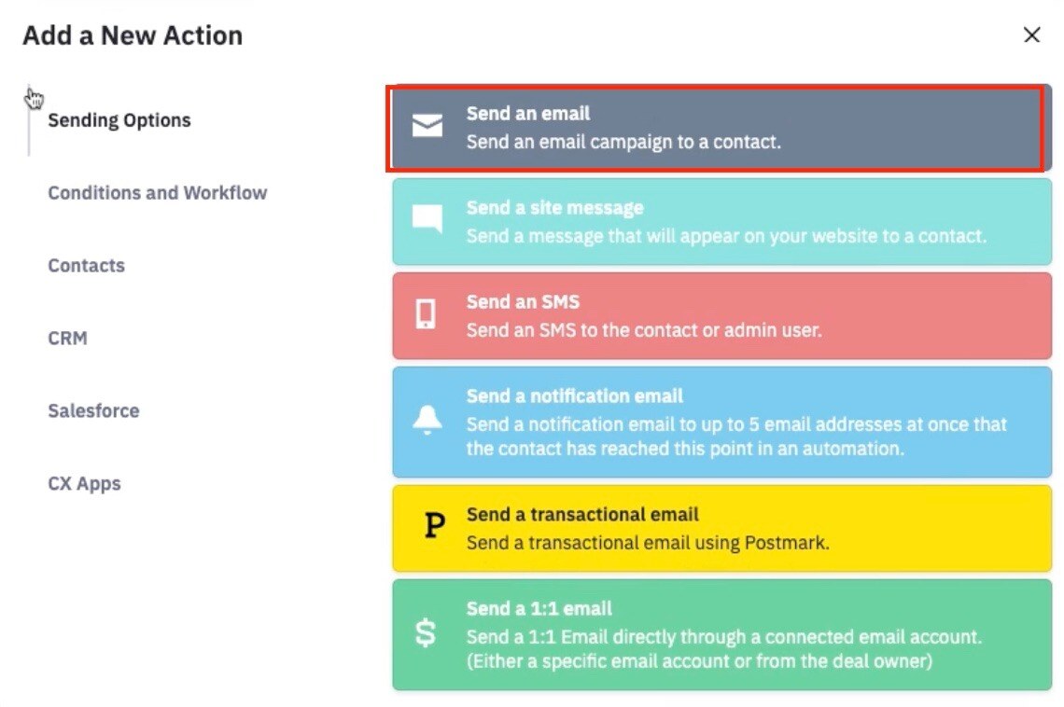The width and height of the screenshot is (1064, 707).
Task: Click the Postmark P icon
Action: (434, 526)
